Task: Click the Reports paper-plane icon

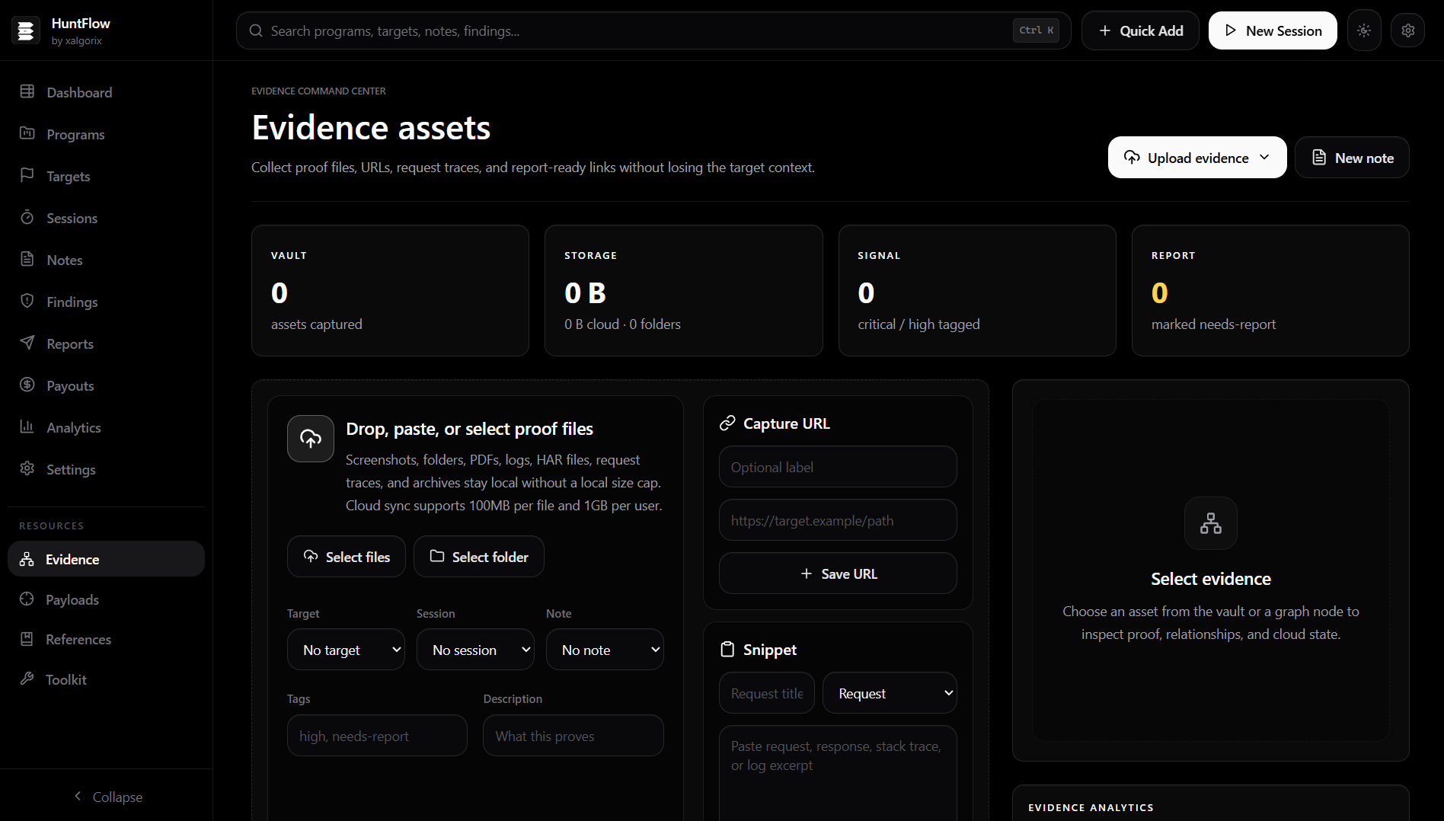Action: pos(27,343)
